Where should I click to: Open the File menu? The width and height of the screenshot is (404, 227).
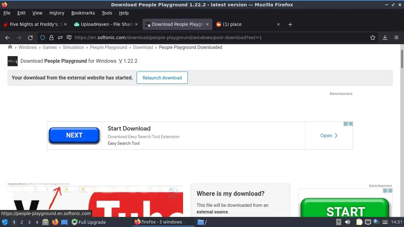7,13
